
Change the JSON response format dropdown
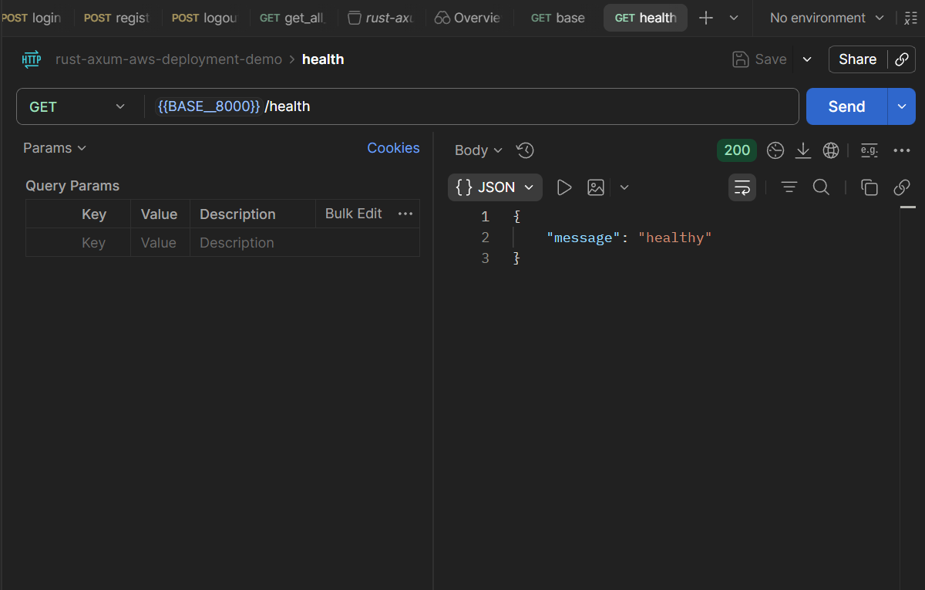coord(495,187)
